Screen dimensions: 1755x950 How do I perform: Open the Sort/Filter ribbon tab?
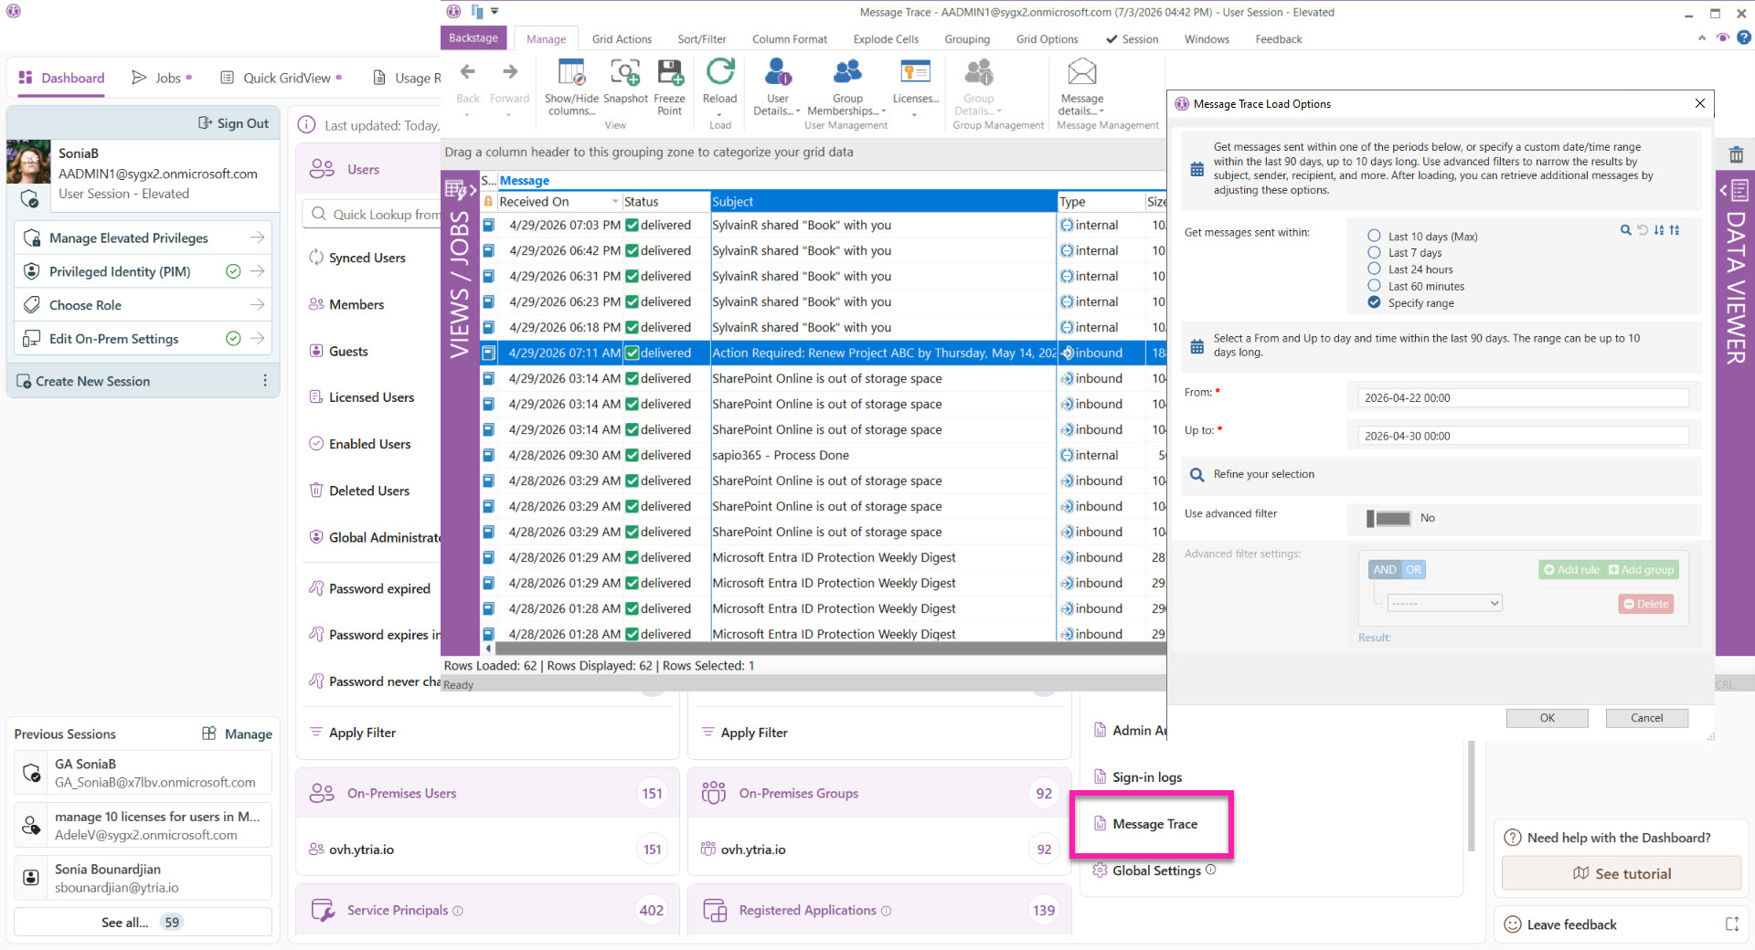(702, 39)
